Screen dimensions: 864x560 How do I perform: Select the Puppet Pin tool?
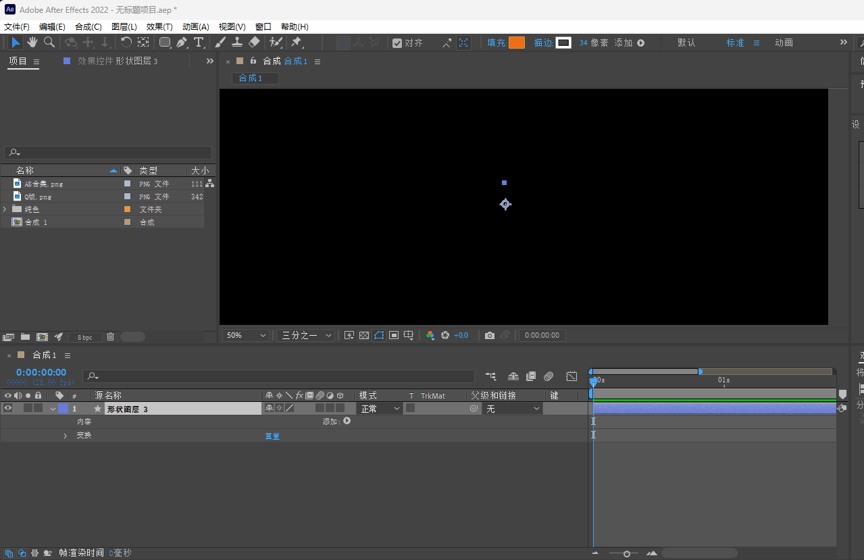(x=297, y=43)
